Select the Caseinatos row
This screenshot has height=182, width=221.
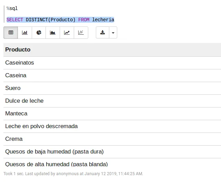point(112,63)
